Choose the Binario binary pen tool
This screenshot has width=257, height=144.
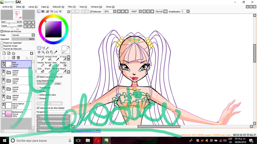[48, 70]
